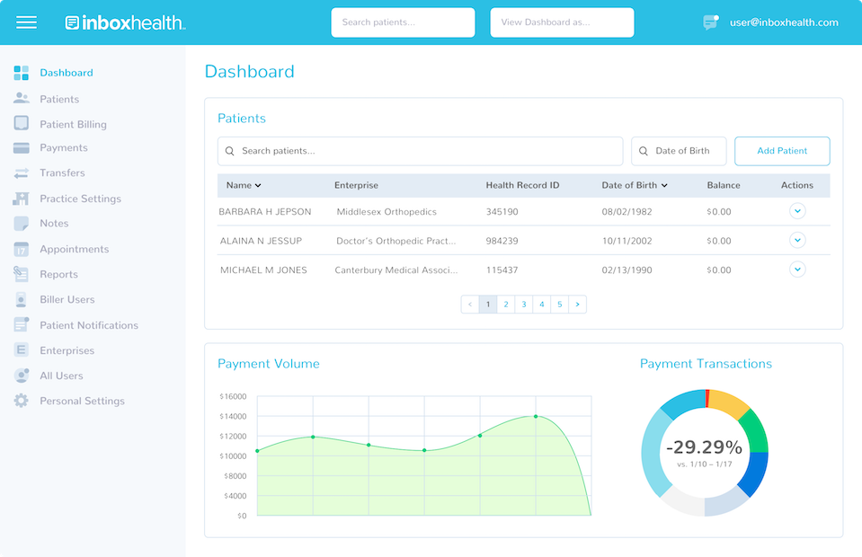Screen dimensions: 862x557
Task: Select page 1 in pagination
Action: (x=488, y=305)
